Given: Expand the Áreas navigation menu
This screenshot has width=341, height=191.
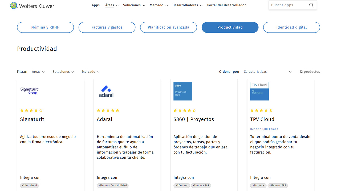Looking at the screenshot, I should 112,5.
